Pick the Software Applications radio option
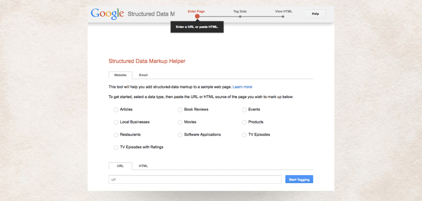 180,135
